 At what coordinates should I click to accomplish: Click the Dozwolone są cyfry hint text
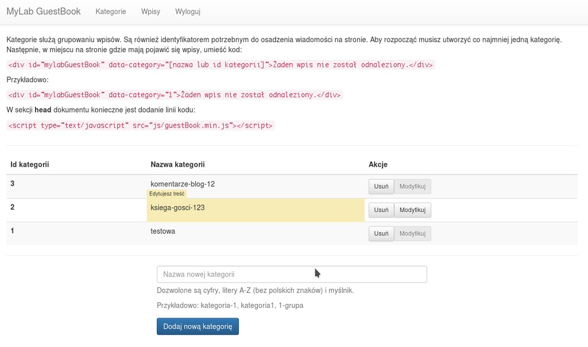tap(256, 290)
